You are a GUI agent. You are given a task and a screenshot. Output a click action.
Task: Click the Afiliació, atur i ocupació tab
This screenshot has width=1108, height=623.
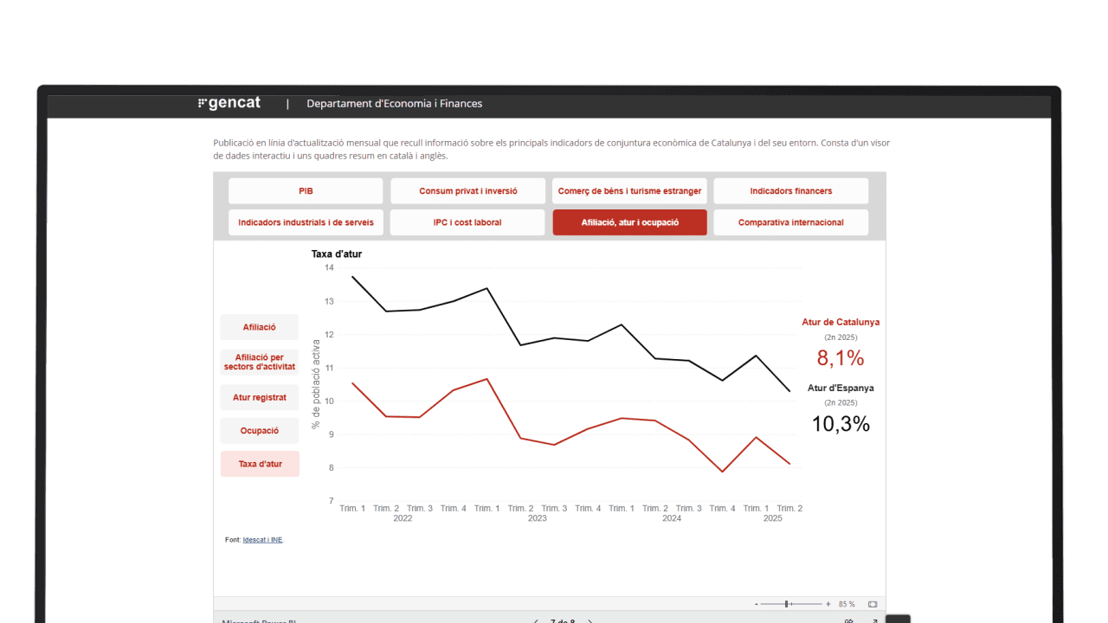(629, 222)
